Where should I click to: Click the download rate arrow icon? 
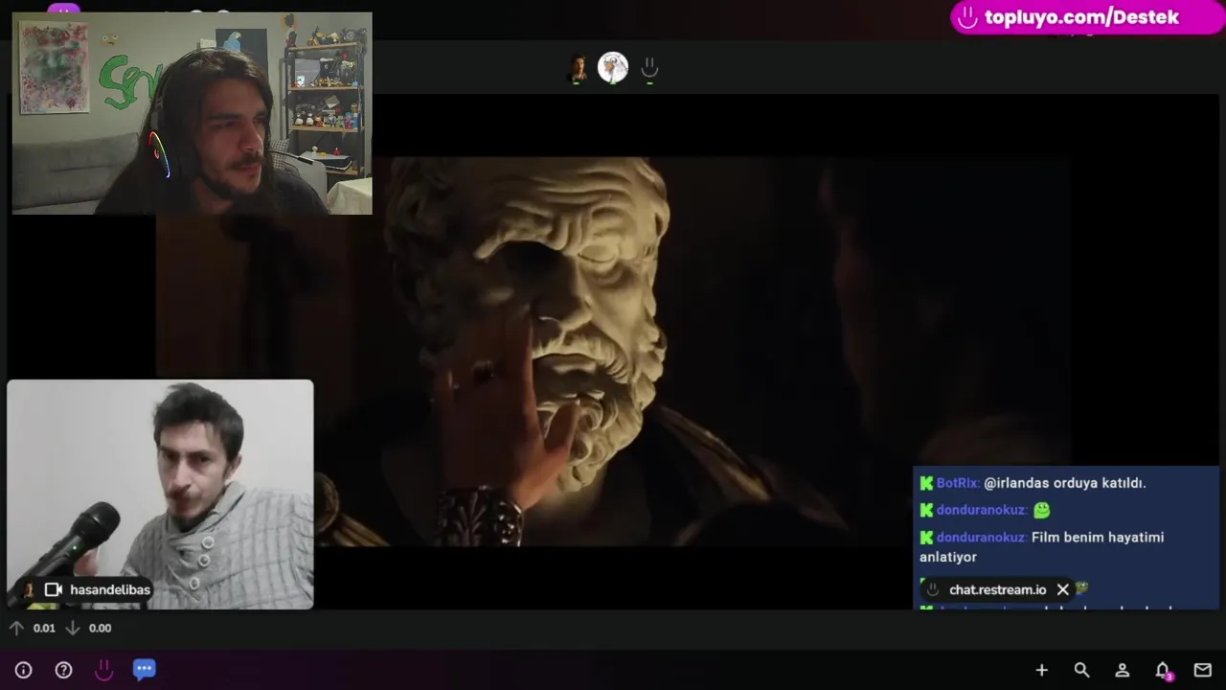click(72, 628)
